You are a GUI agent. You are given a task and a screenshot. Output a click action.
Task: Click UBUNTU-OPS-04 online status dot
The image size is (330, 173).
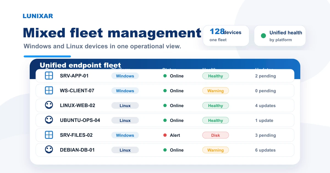tap(165, 120)
